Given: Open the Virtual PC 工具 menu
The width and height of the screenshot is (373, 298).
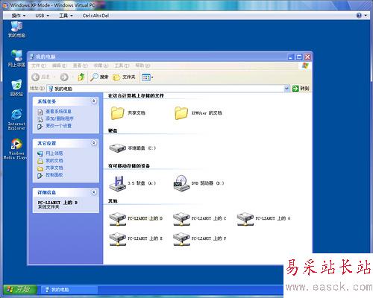Looking at the screenshot, I should [66, 16].
